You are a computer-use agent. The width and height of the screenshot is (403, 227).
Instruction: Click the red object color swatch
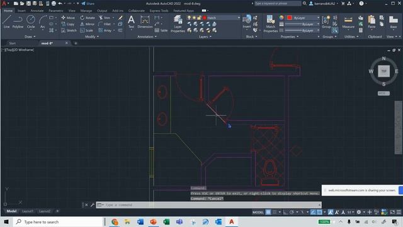pyautogui.click(x=290, y=18)
